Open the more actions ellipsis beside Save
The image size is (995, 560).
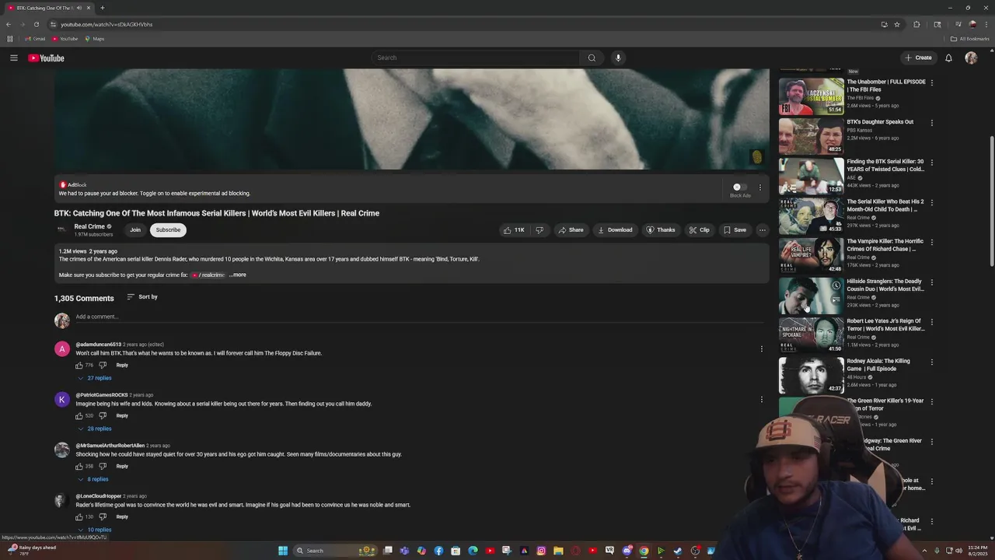[x=762, y=230]
